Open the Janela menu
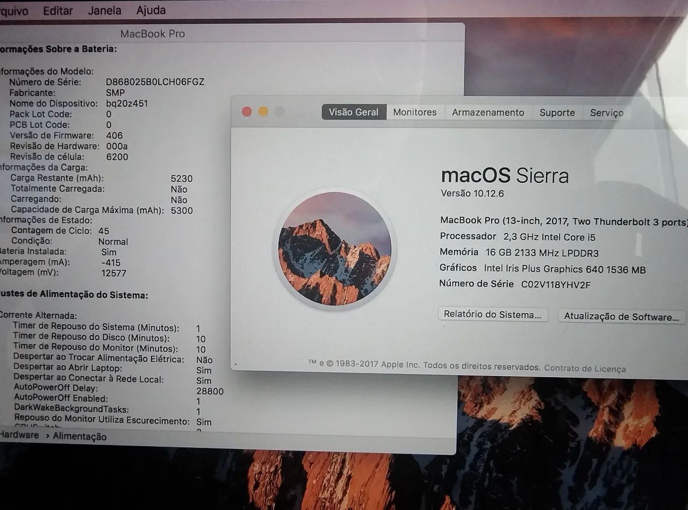Screen dimensions: 688x510 tap(105, 10)
